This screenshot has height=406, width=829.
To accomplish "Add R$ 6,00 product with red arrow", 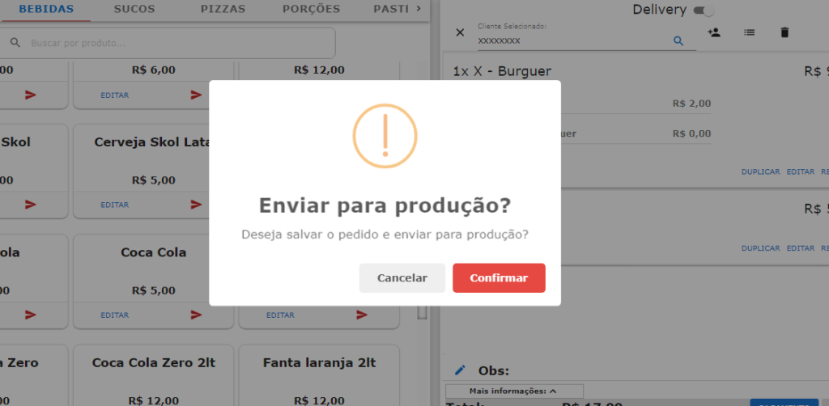I will [196, 95].
